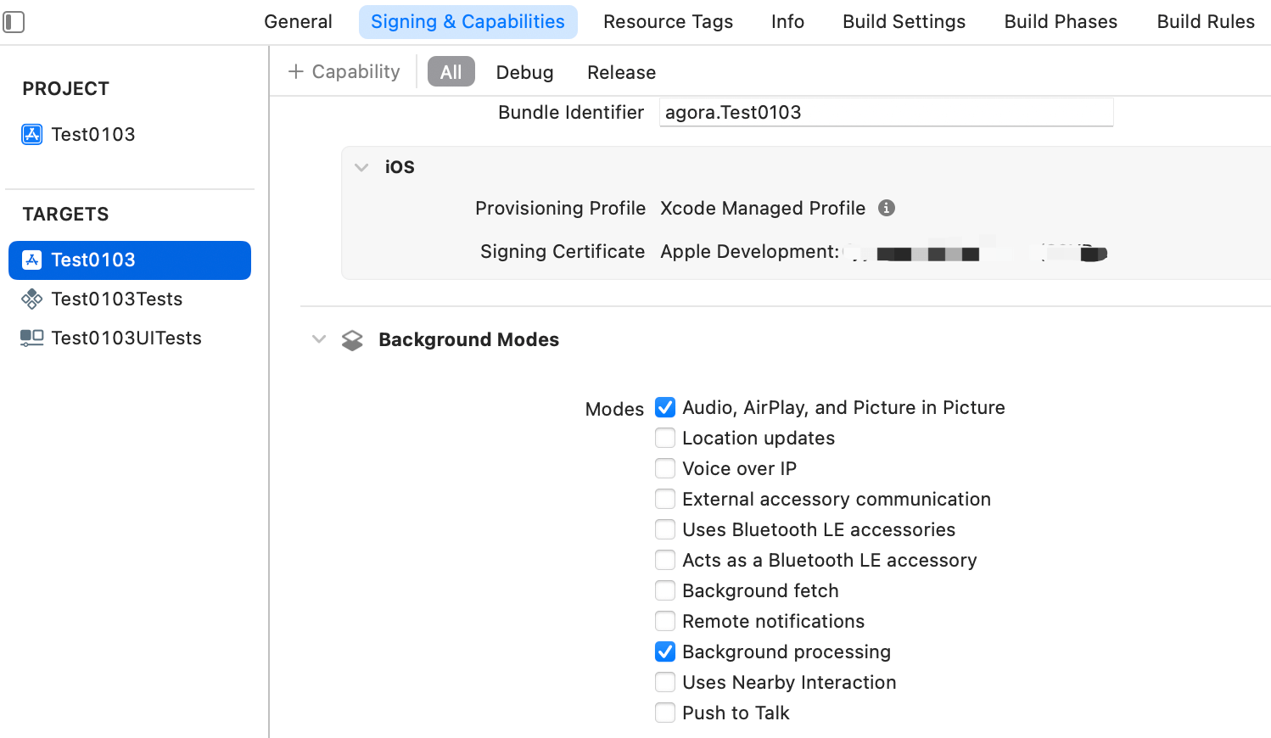Open the Resource Tags tab
1271x738 pixels.
point(668,22)
